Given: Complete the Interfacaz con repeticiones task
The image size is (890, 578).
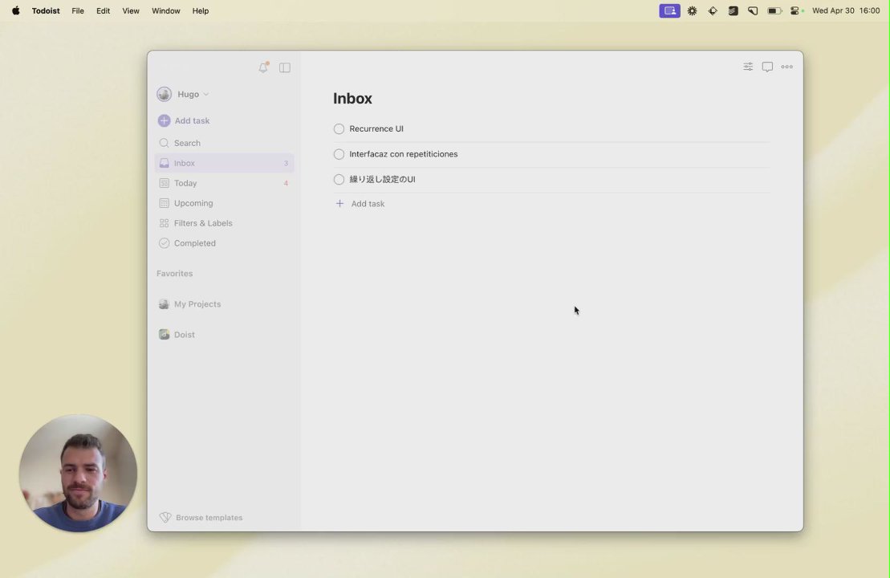Looking at the screenshot, I should pyautogui.click(x=339, y=154).
